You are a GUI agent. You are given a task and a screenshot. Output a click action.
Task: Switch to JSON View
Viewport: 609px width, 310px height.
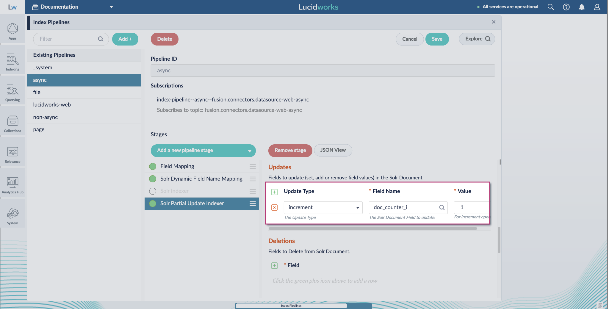pyautogui.click(x=333, y=150)
